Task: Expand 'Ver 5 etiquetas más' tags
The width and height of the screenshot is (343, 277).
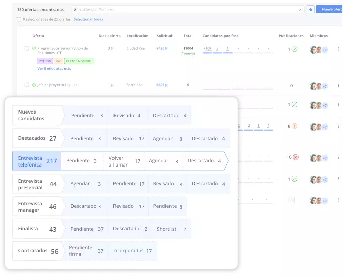Action: pyautogui.click(x=54, y=68)
